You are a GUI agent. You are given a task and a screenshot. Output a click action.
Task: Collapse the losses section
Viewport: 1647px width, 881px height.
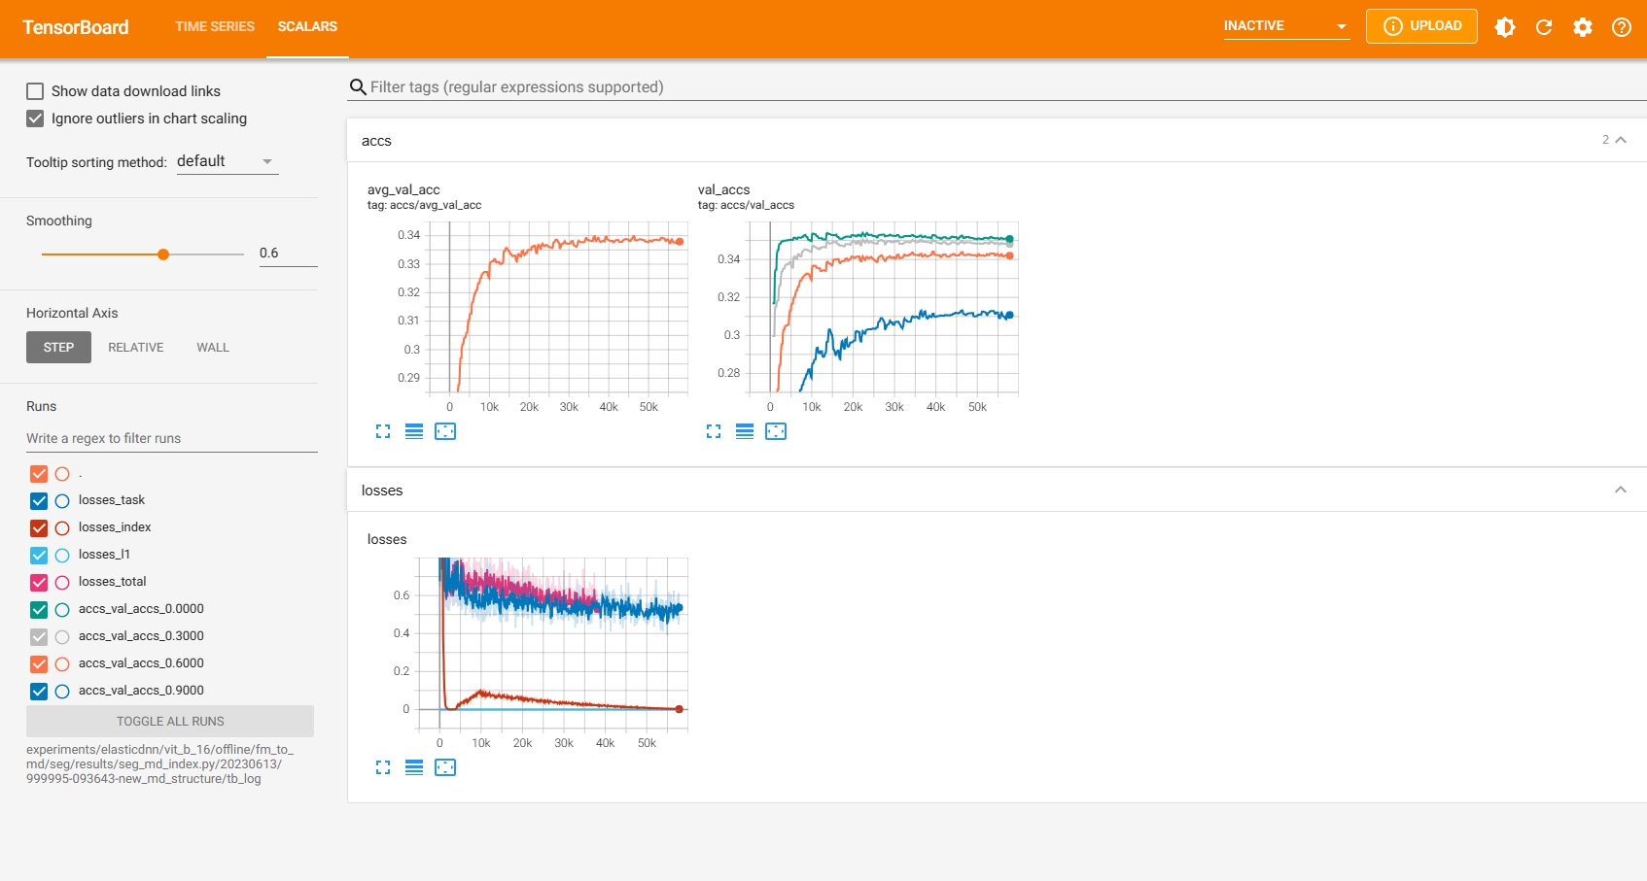click(1620, 490)
